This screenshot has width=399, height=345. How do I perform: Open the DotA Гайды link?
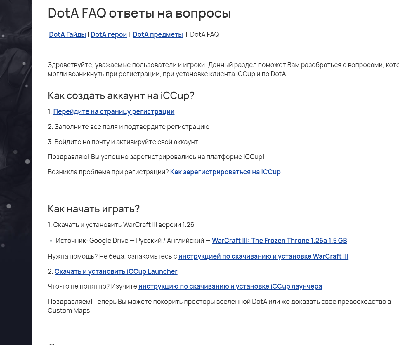(67, 34)
